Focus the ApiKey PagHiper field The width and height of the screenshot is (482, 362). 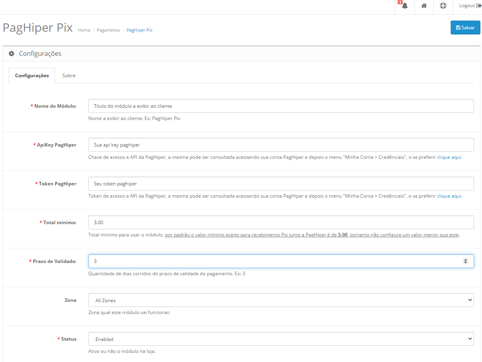tap(281, 145)
